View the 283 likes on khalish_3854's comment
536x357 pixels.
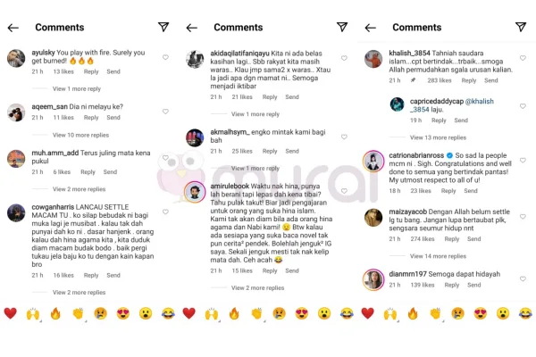pos(440,80)
